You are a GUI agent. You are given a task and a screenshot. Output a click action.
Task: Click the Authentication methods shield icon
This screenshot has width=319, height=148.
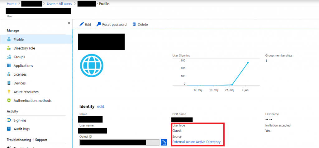(x=9, y=101)
